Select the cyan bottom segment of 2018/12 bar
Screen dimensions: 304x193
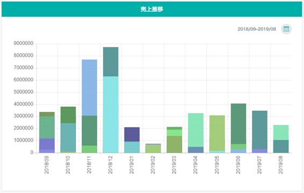(111, 114)
